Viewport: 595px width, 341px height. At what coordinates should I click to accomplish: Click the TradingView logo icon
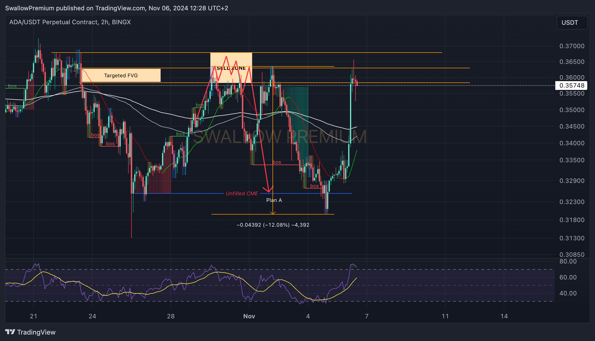point(10,332)
